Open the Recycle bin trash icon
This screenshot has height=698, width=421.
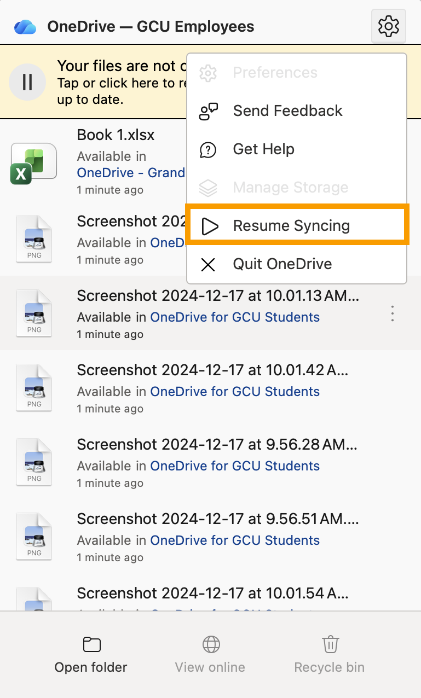(x=330, y=644)
